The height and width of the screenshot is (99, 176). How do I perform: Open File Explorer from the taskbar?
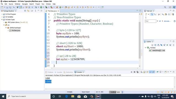[73, 97]
